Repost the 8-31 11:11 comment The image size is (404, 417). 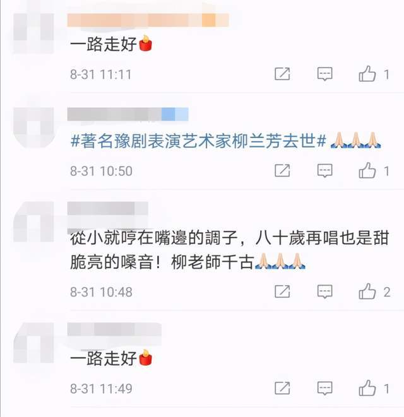tap(282, 74)
